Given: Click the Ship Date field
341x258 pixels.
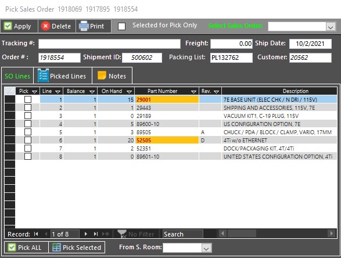Looking at the screenshot, I should (x=310, y=44).
